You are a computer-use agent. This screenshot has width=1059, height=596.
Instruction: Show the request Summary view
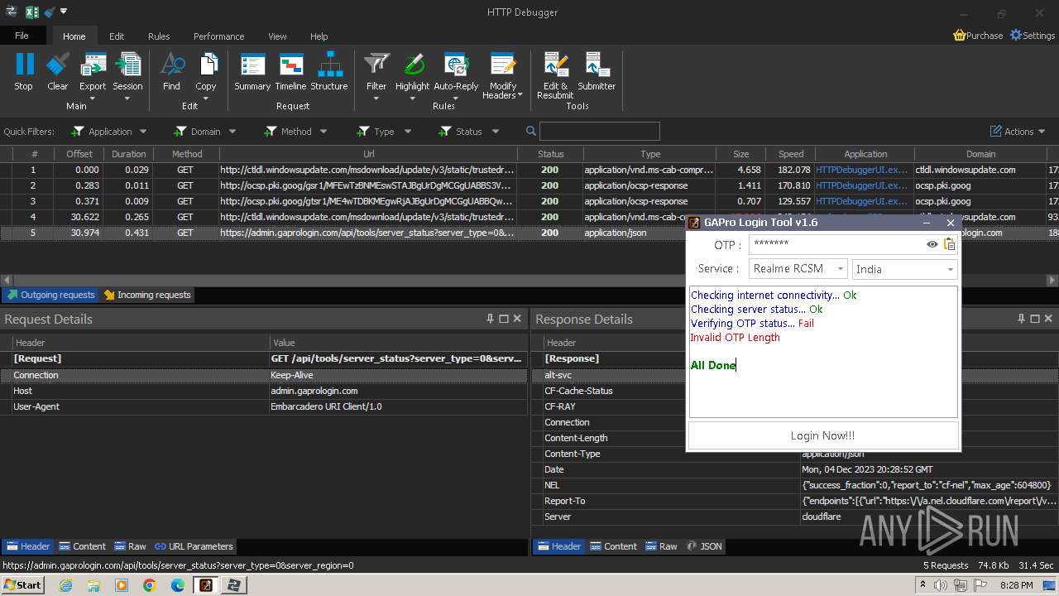pos(252,70)
